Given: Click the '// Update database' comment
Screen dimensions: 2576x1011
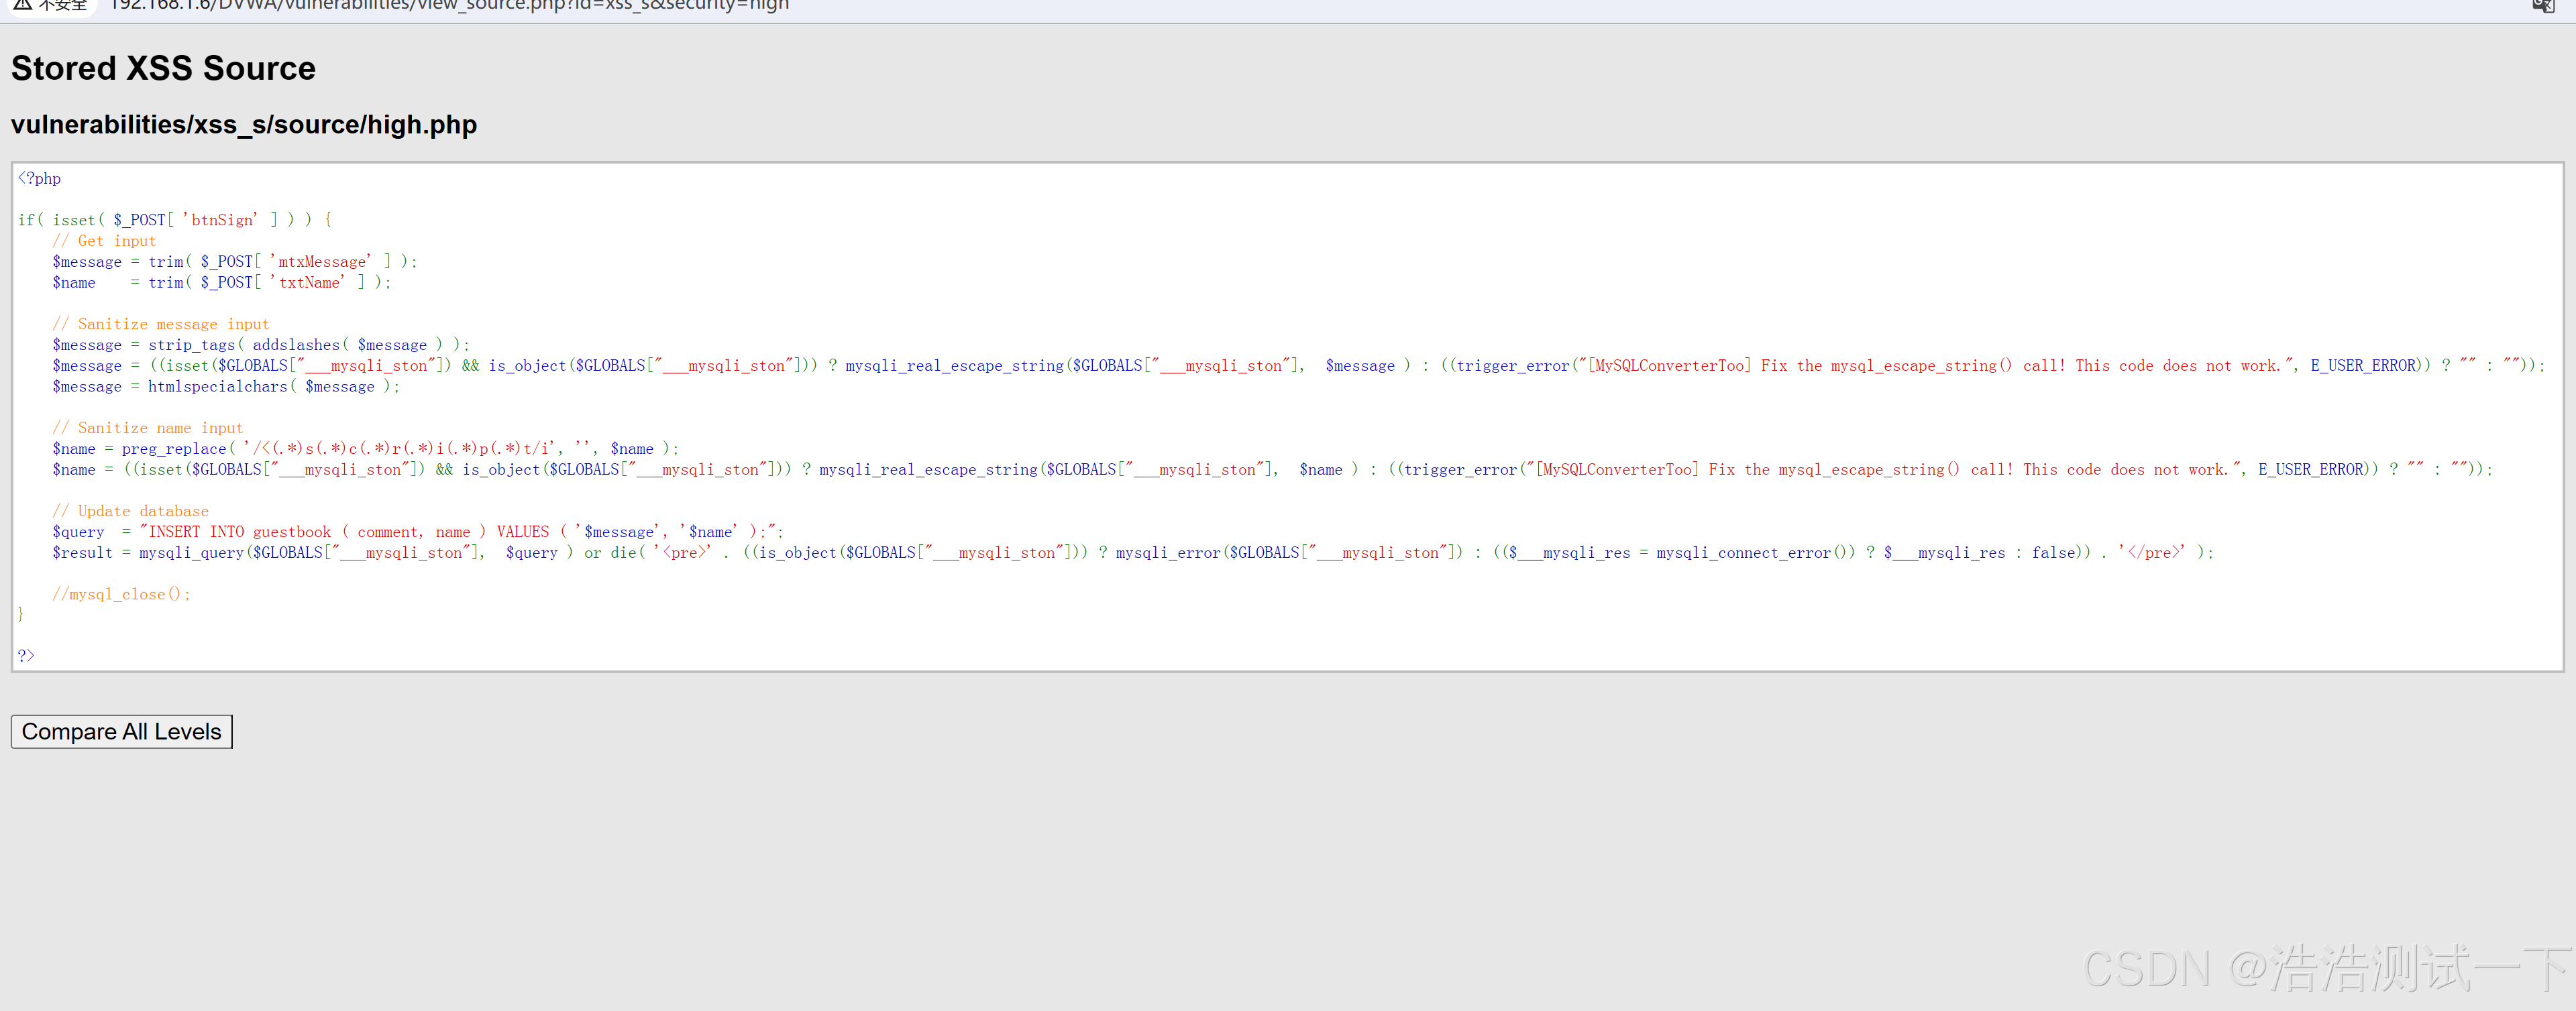Looking at the screenshot, I should pos(130,510).
